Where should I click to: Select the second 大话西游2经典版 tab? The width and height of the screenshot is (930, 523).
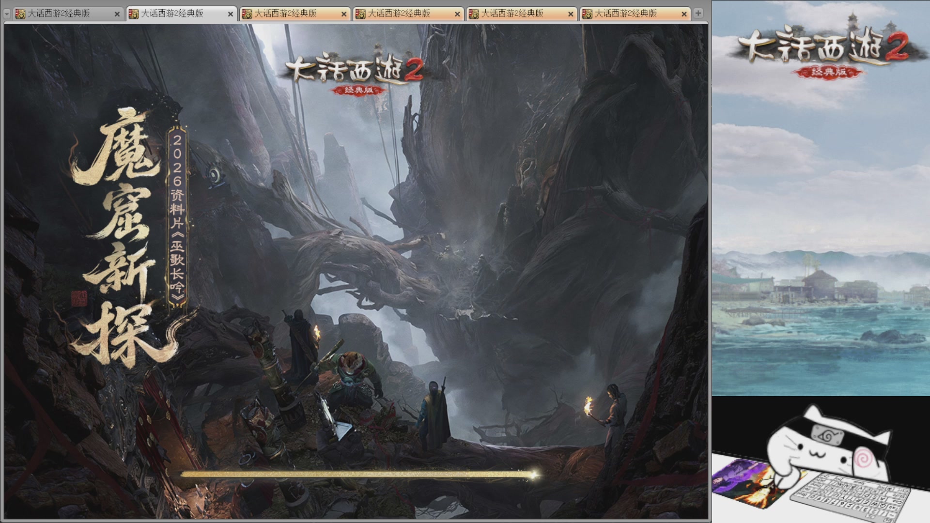point(181,14)
